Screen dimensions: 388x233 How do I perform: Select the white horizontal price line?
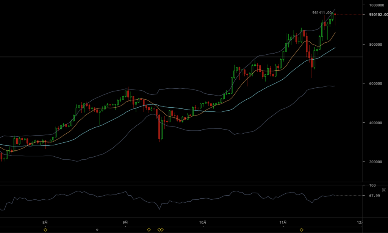[181, 57]
